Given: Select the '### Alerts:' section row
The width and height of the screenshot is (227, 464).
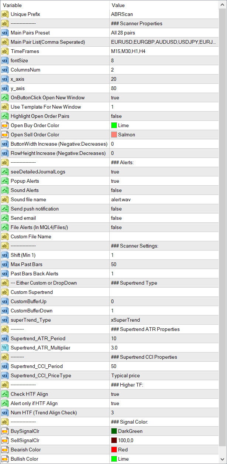Looking at the screenshot, I should click(109, 162).
